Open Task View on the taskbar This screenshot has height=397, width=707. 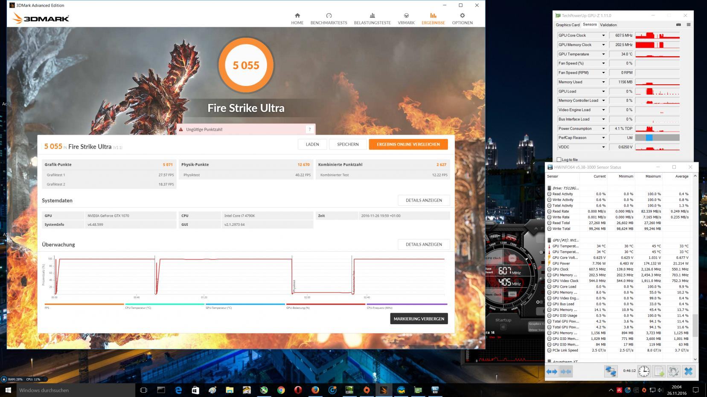click(144, 390)
